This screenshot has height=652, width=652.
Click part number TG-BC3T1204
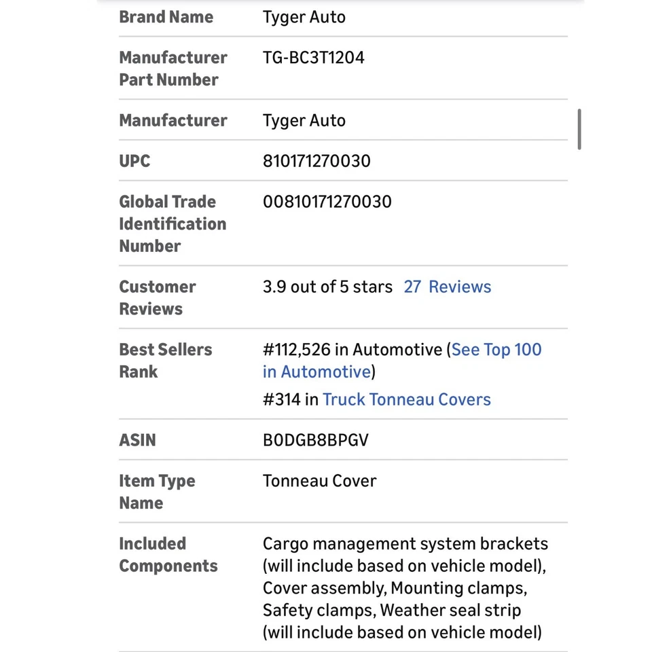click(x=313, y=58)
